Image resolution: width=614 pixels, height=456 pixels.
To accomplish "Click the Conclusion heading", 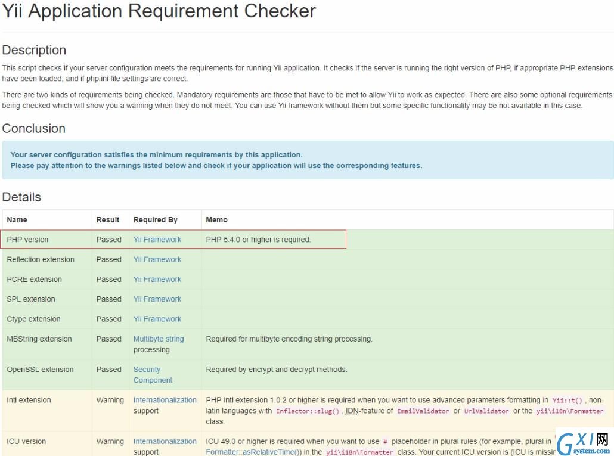I will (x=33, y=128).
